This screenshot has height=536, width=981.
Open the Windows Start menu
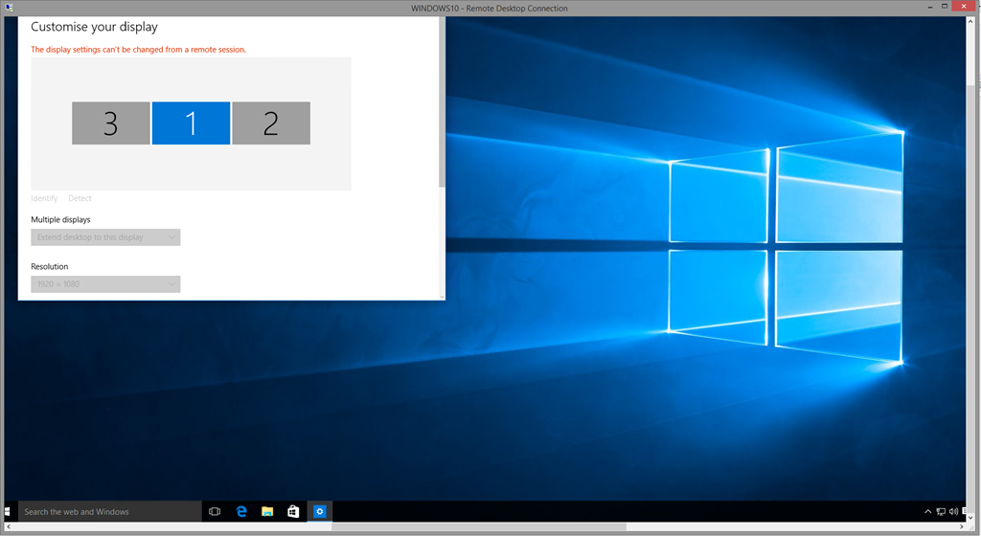click(8, 512)
